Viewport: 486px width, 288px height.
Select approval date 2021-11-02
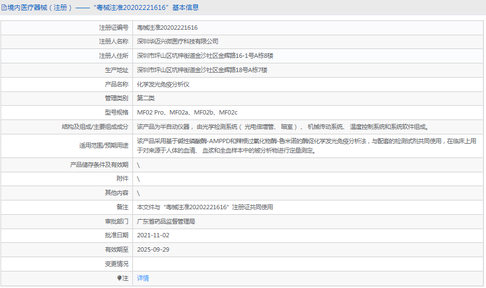153,236
